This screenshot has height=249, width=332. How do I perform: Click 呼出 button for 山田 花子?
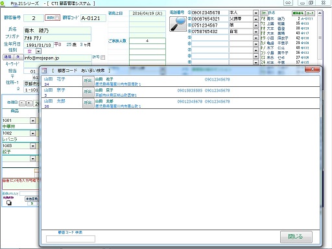(88, 80)
